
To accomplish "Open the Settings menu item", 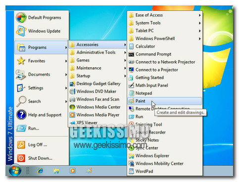I will point(41,88).
